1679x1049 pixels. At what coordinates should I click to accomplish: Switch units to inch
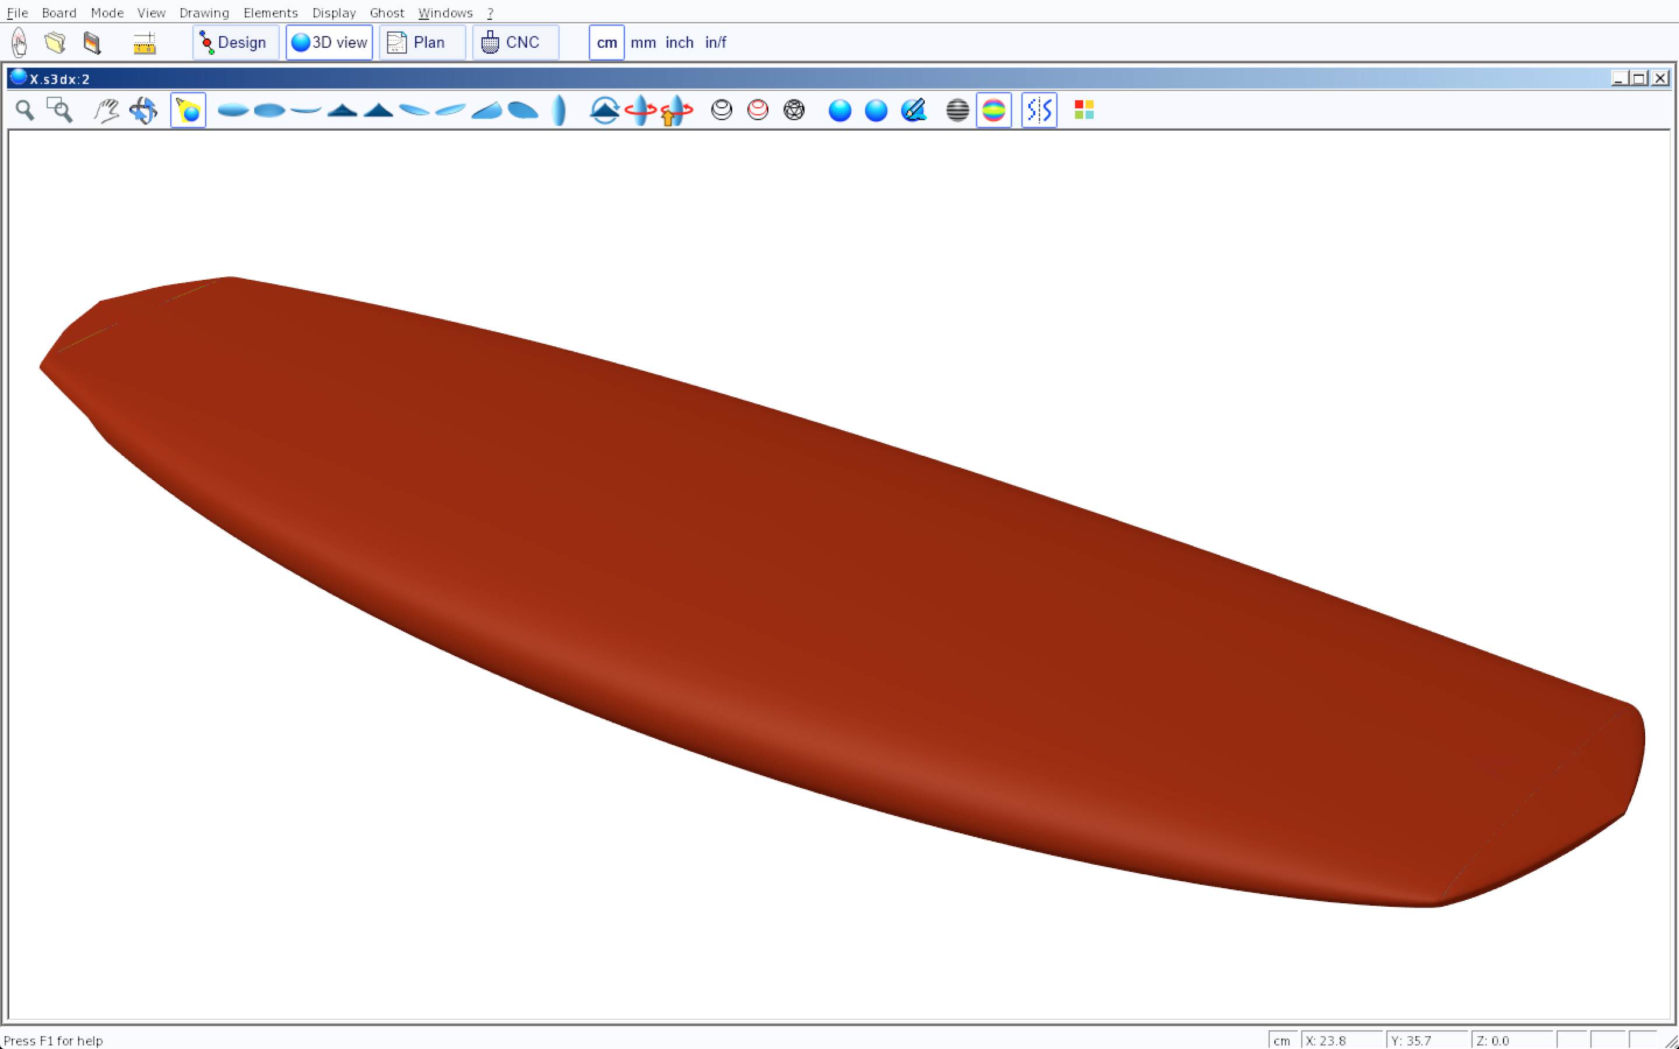(679, 43)
